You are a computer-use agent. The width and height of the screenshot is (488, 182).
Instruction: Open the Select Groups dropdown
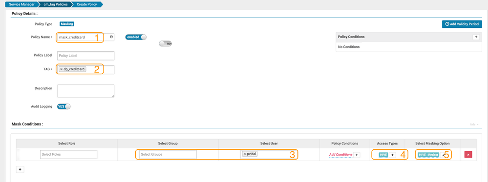(168, 155)
